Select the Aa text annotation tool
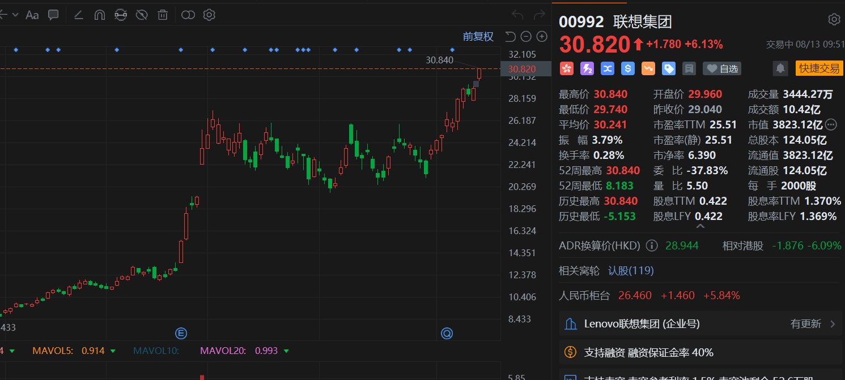 (x=32, y=15)
